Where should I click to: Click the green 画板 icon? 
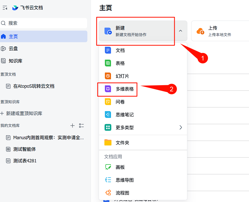(108, 167)
